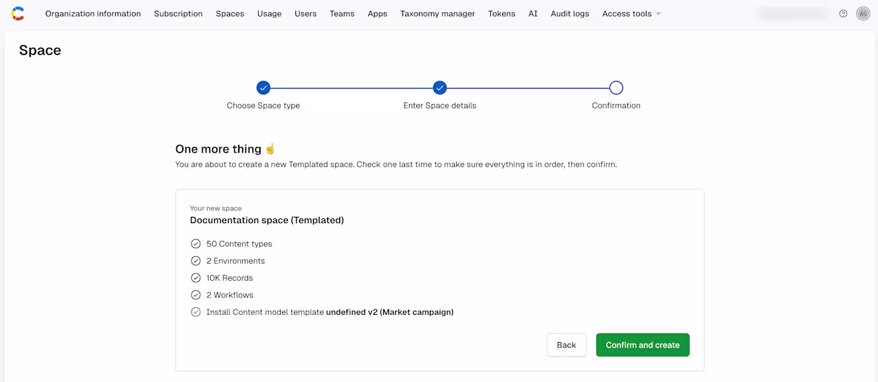Click the Confirmation step circle
This screenshot has height=382, width=878.
coord(616,87)
